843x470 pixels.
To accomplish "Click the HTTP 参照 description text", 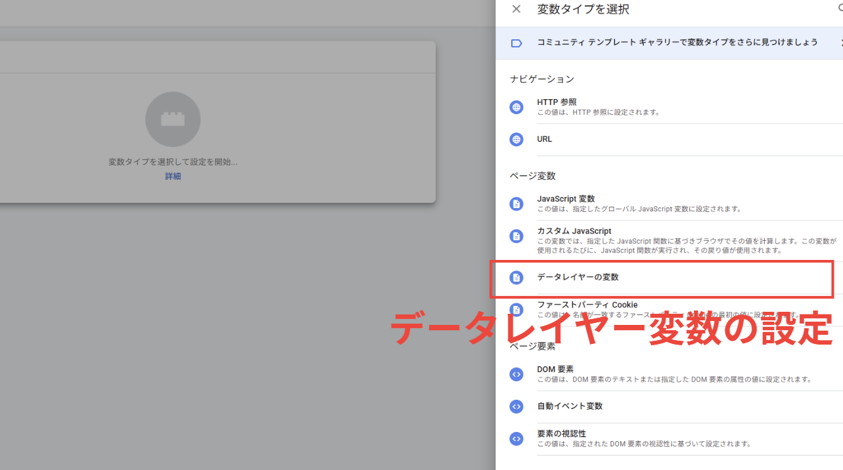I will (599, 112).
